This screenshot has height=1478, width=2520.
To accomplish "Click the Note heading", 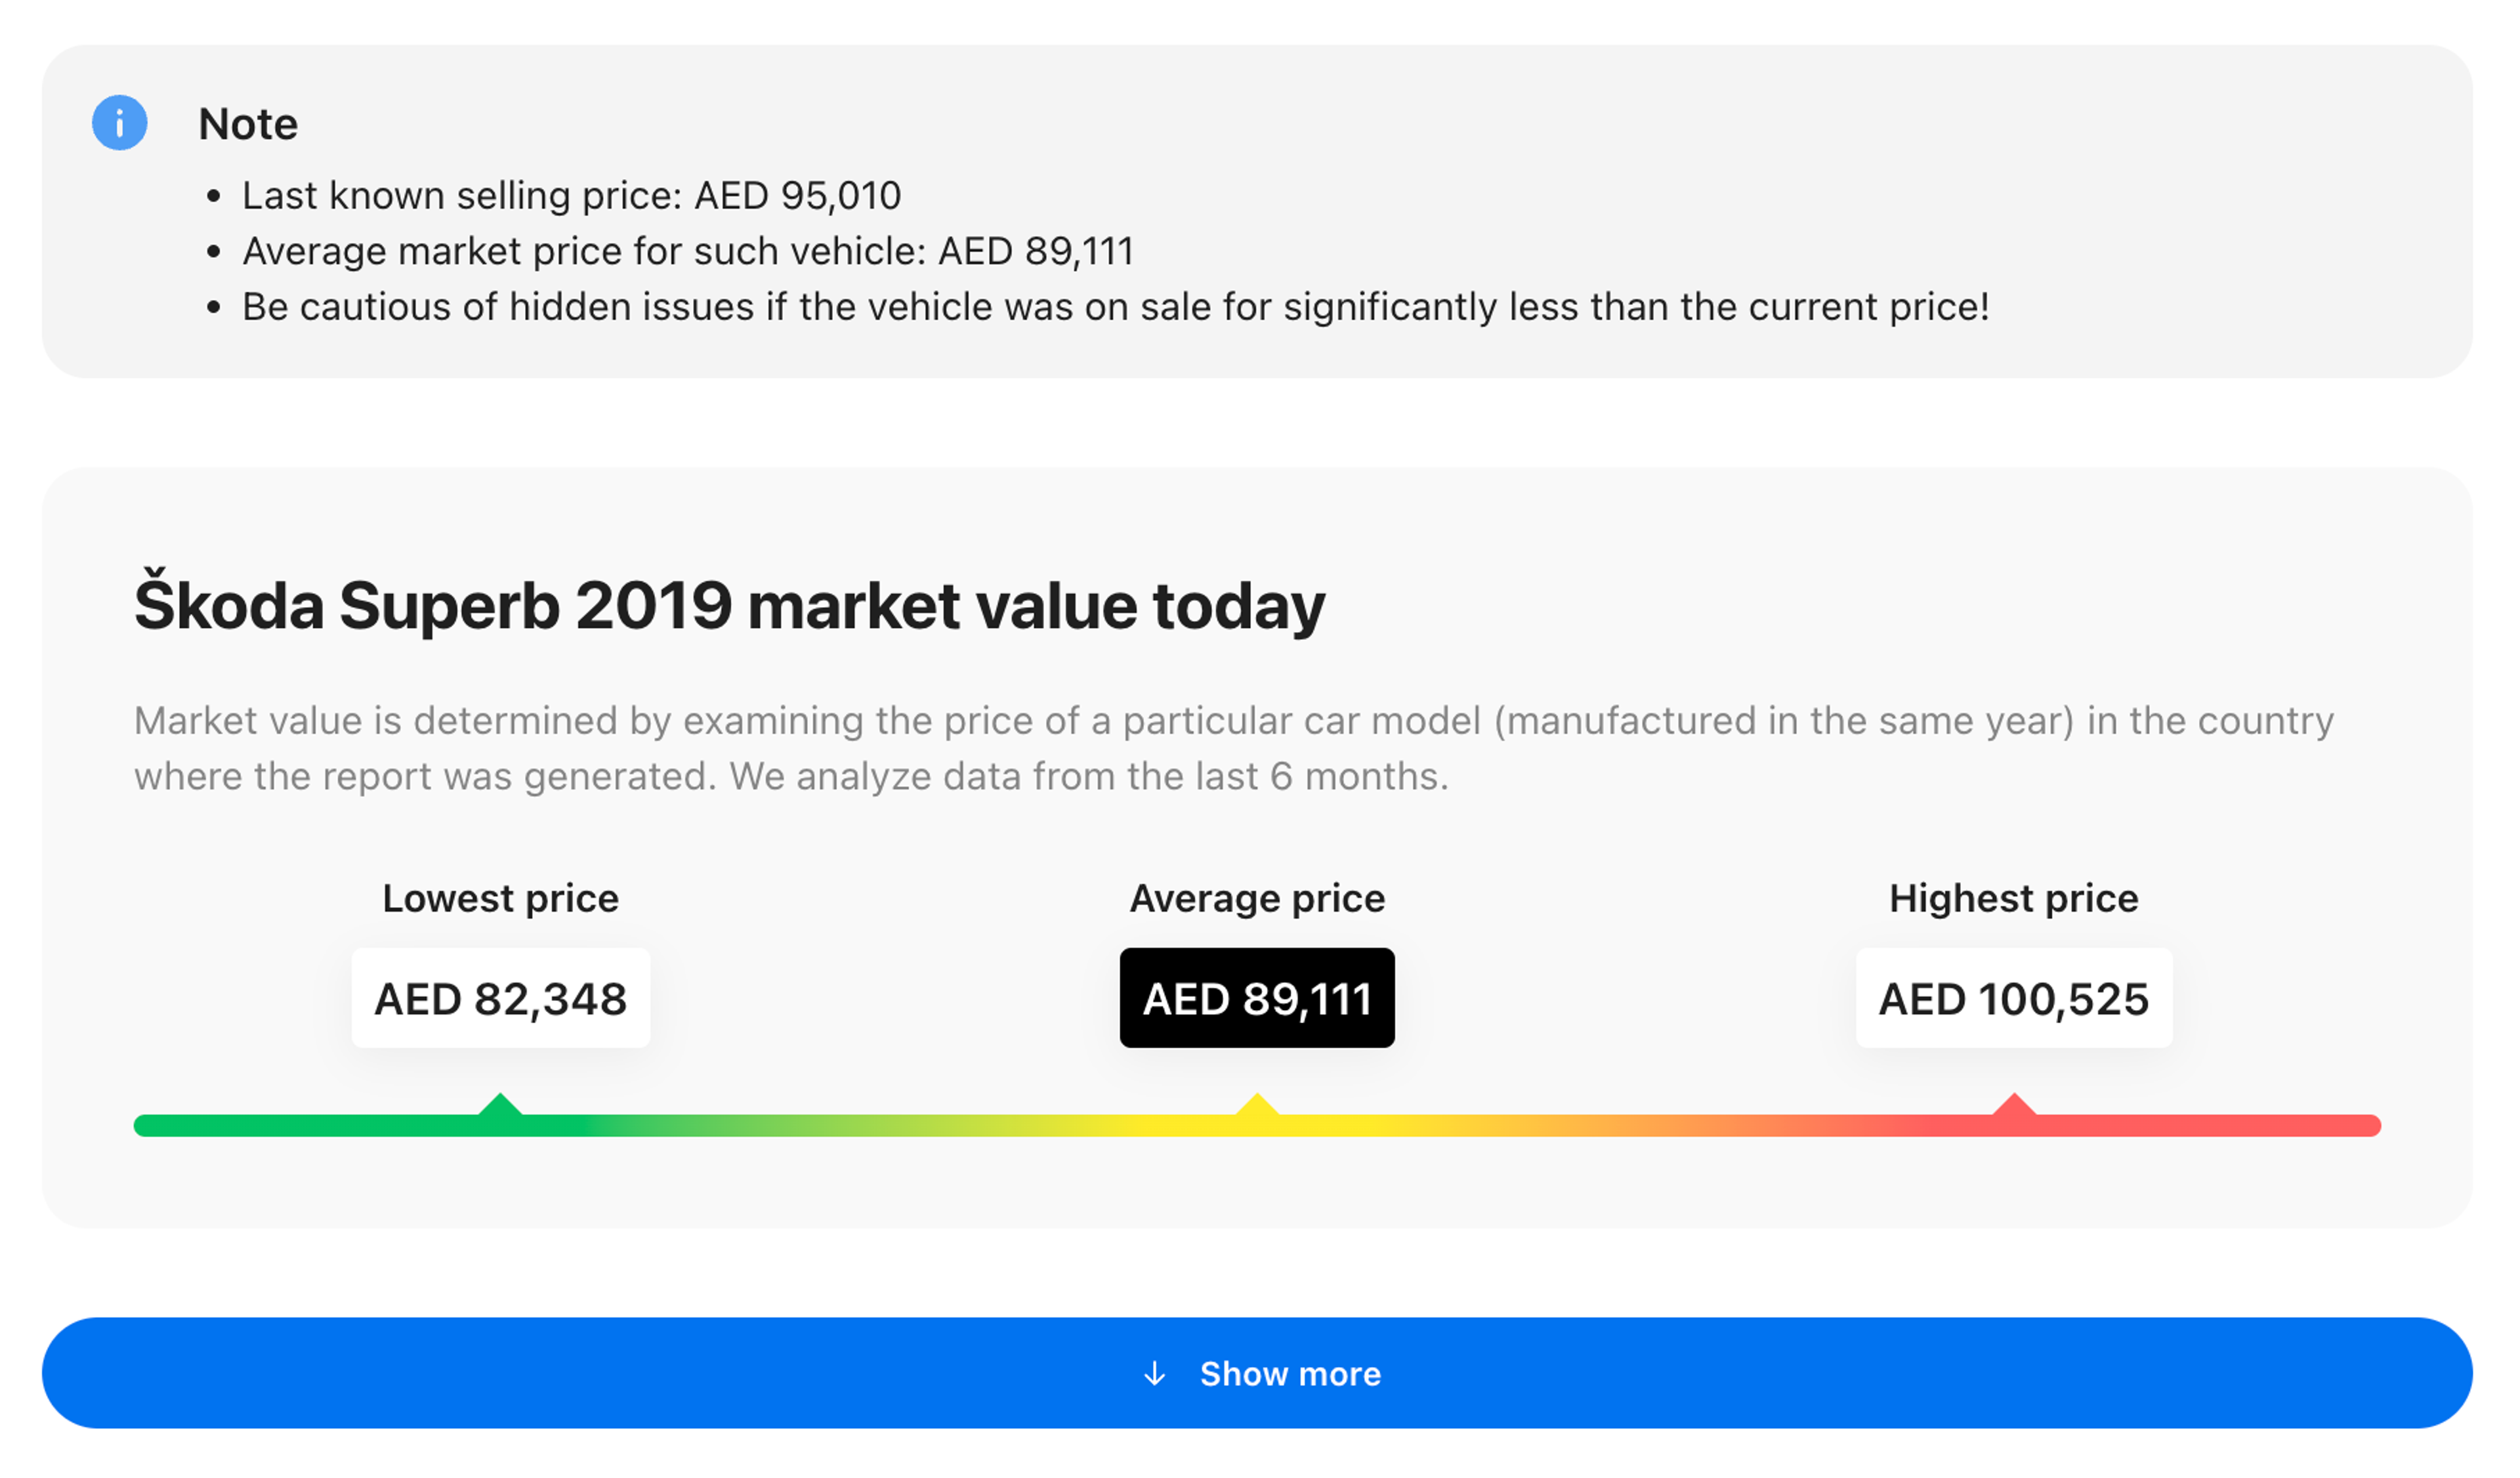I will tap(248, 124).
